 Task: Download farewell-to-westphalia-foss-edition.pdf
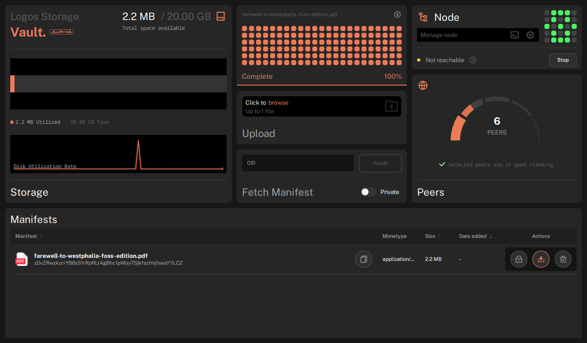(541, 259)
